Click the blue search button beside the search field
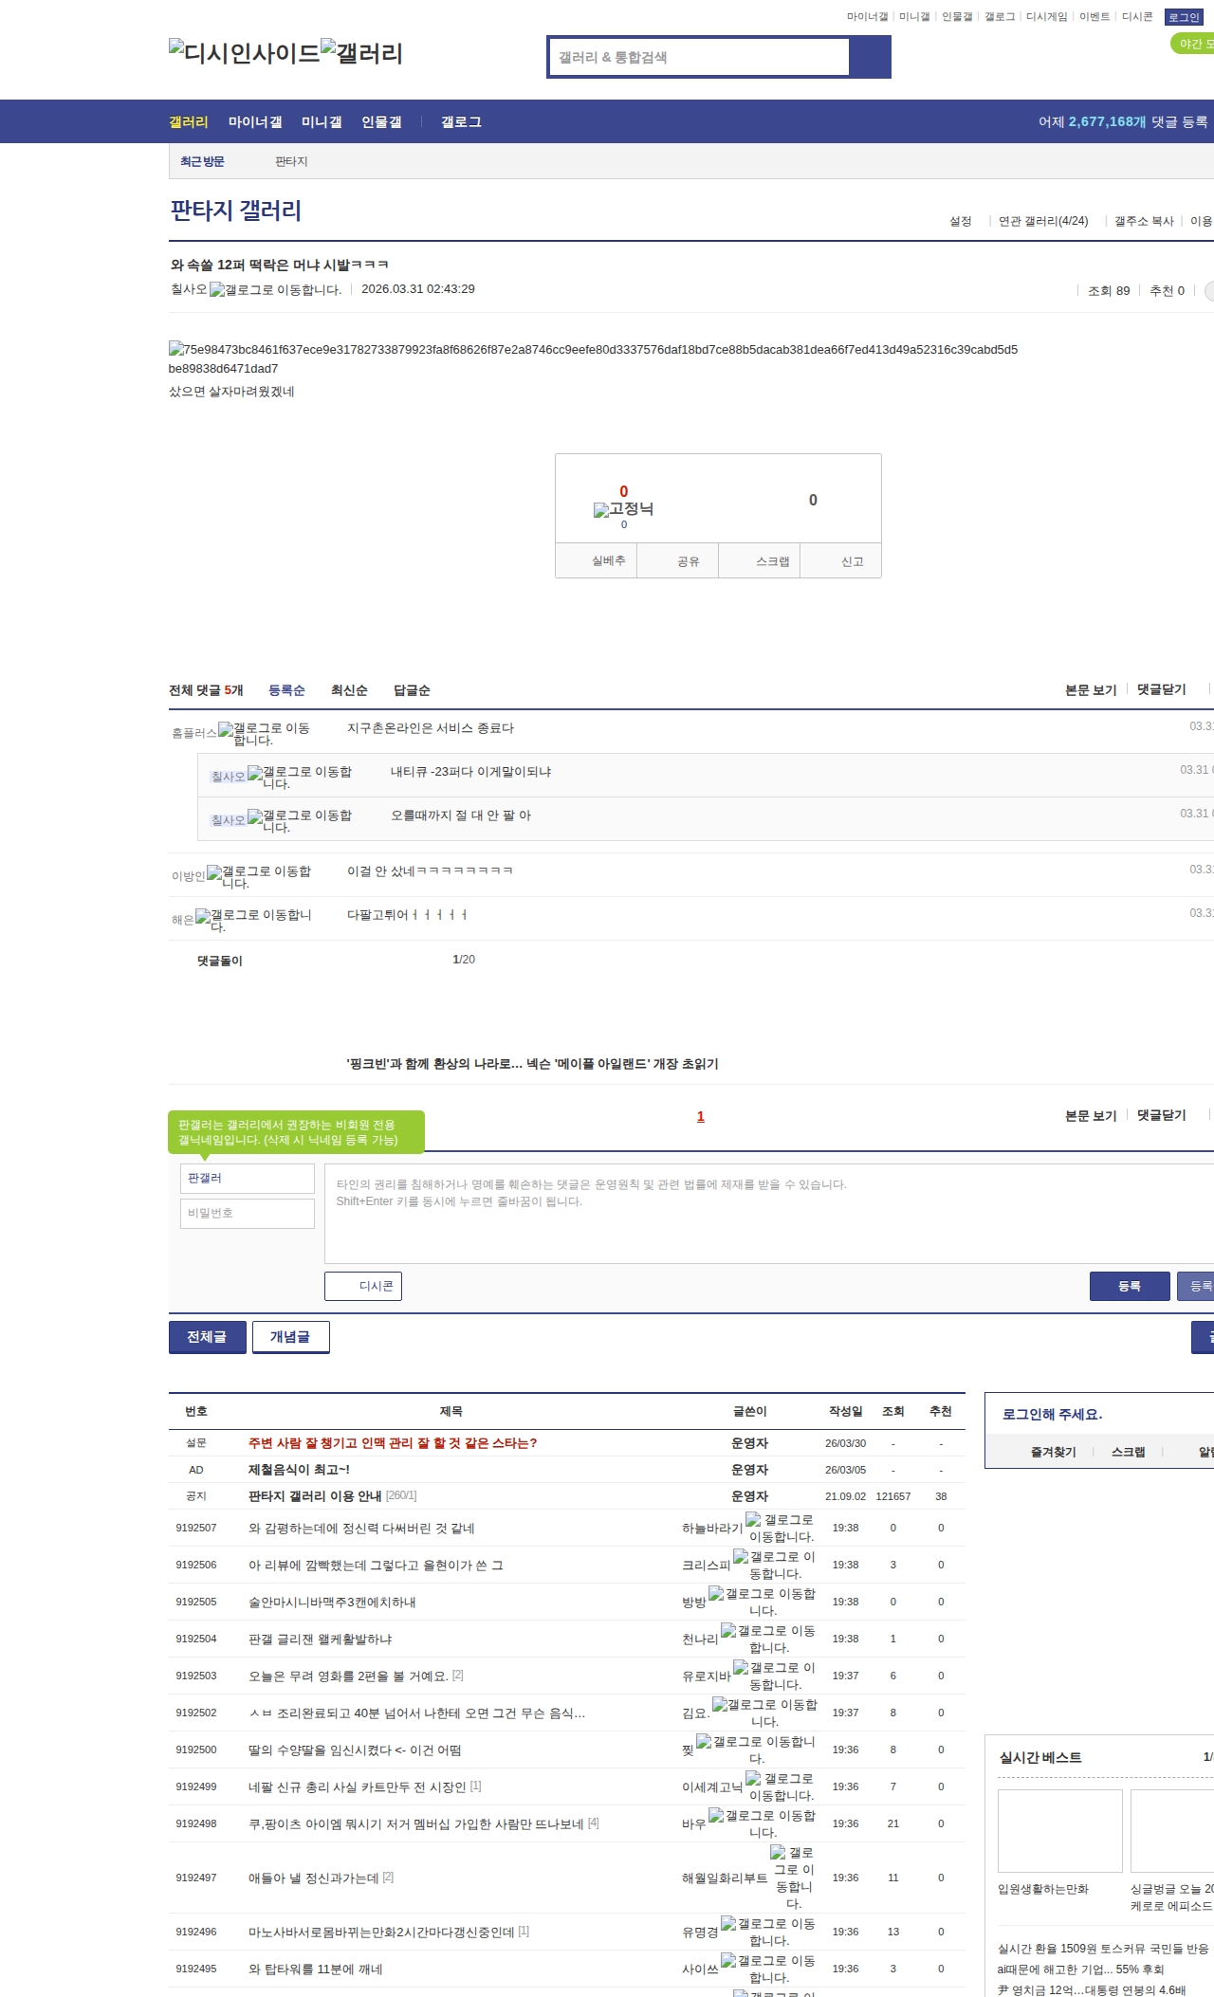This screenshot has height=1997, width=1214. click(x=870, y=57)
